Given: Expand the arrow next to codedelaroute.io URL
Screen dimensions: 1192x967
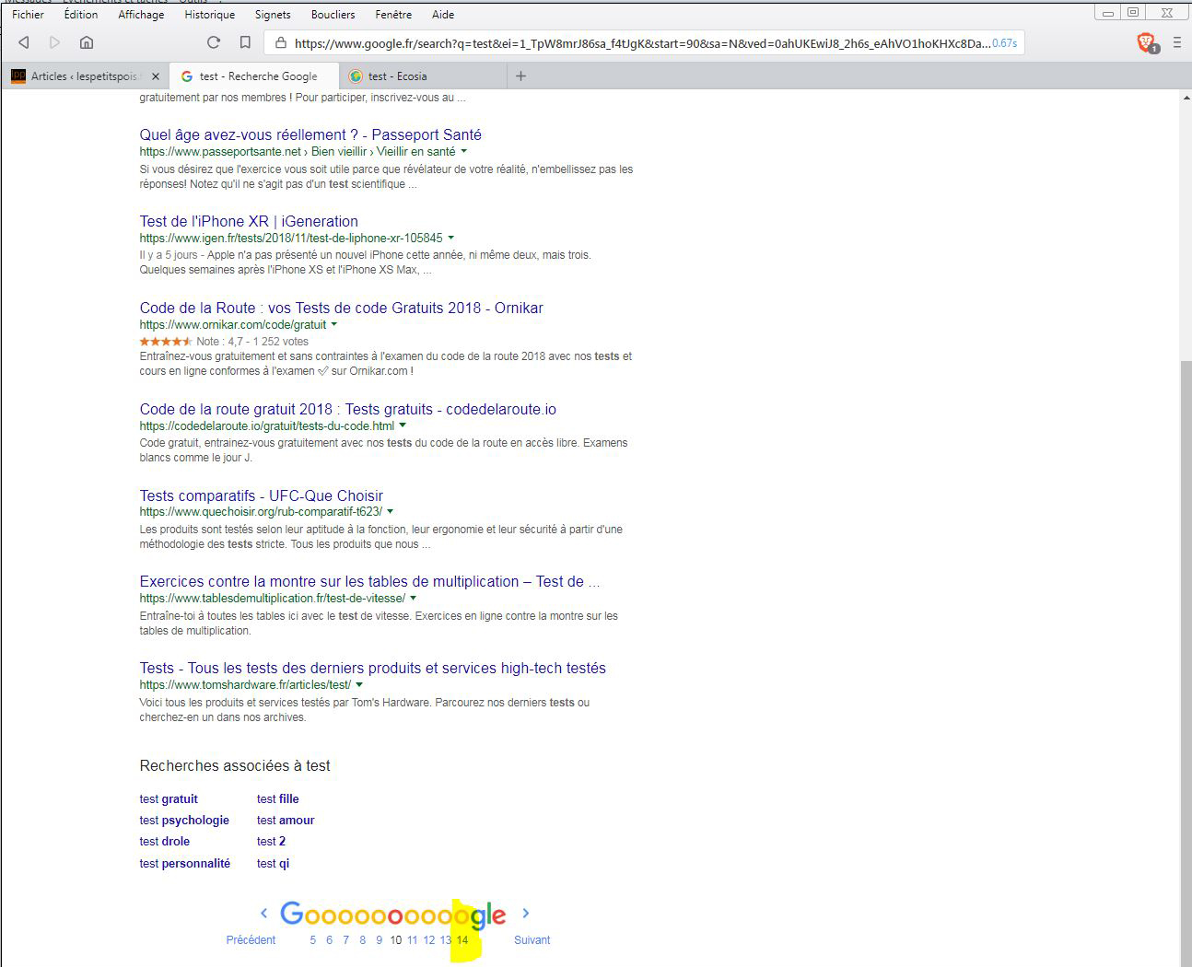Looking at the screenshot, I should (403, 425).
